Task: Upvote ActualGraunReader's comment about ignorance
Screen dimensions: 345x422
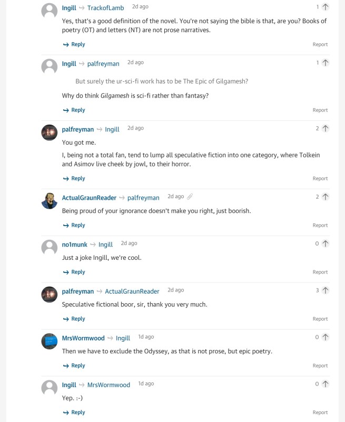Action: pyautogui.click(x=325, y=197)
